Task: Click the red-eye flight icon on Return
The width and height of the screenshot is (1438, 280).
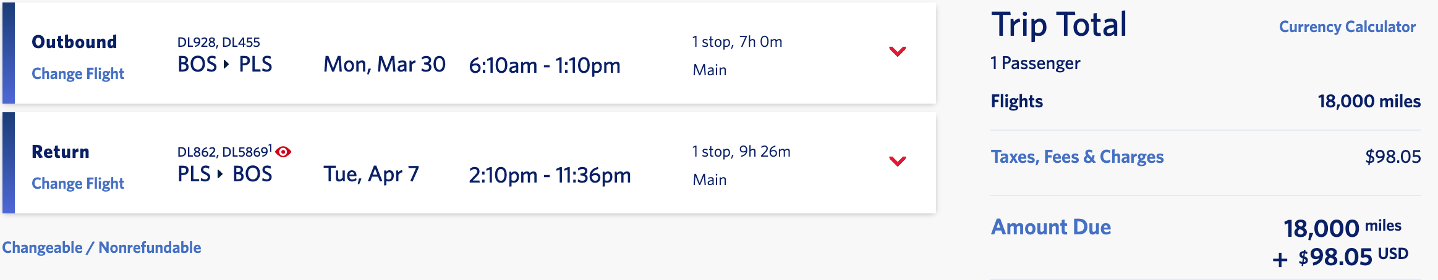Action: [283, 152]
